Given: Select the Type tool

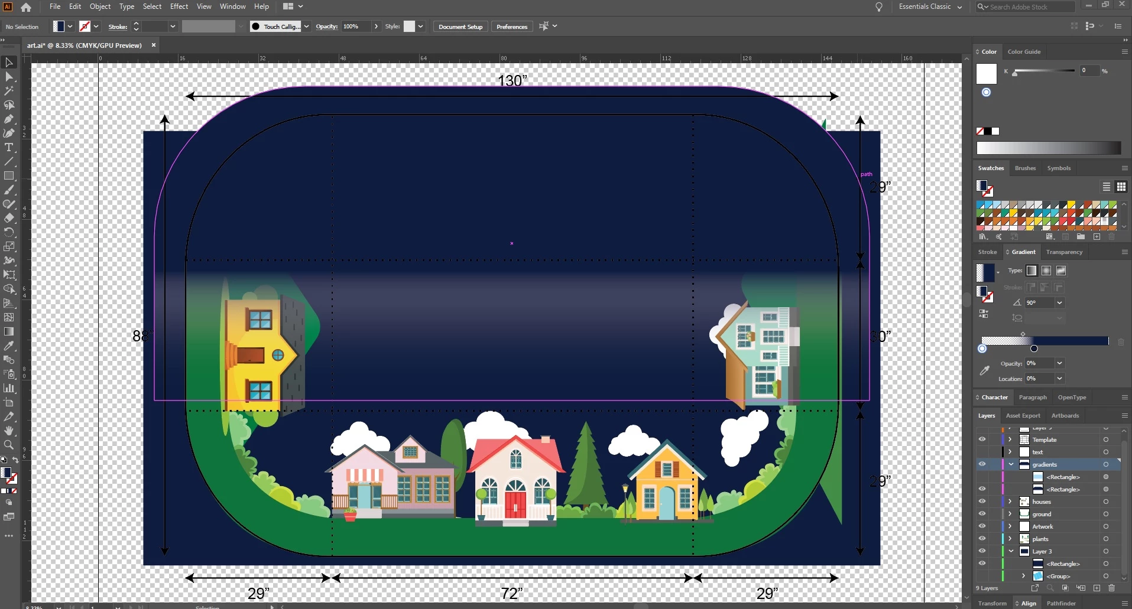Looking at the screenshot, I should [x=9, y=148].
